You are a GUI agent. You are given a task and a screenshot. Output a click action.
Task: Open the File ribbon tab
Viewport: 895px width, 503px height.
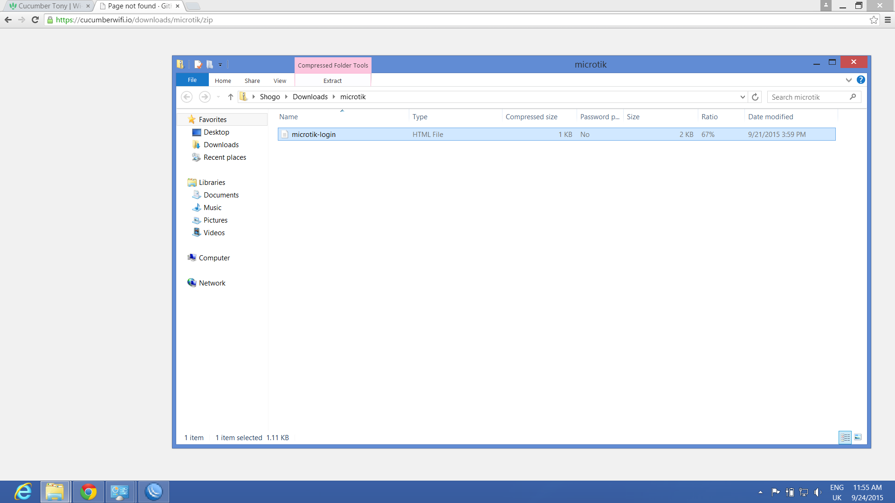192,80
